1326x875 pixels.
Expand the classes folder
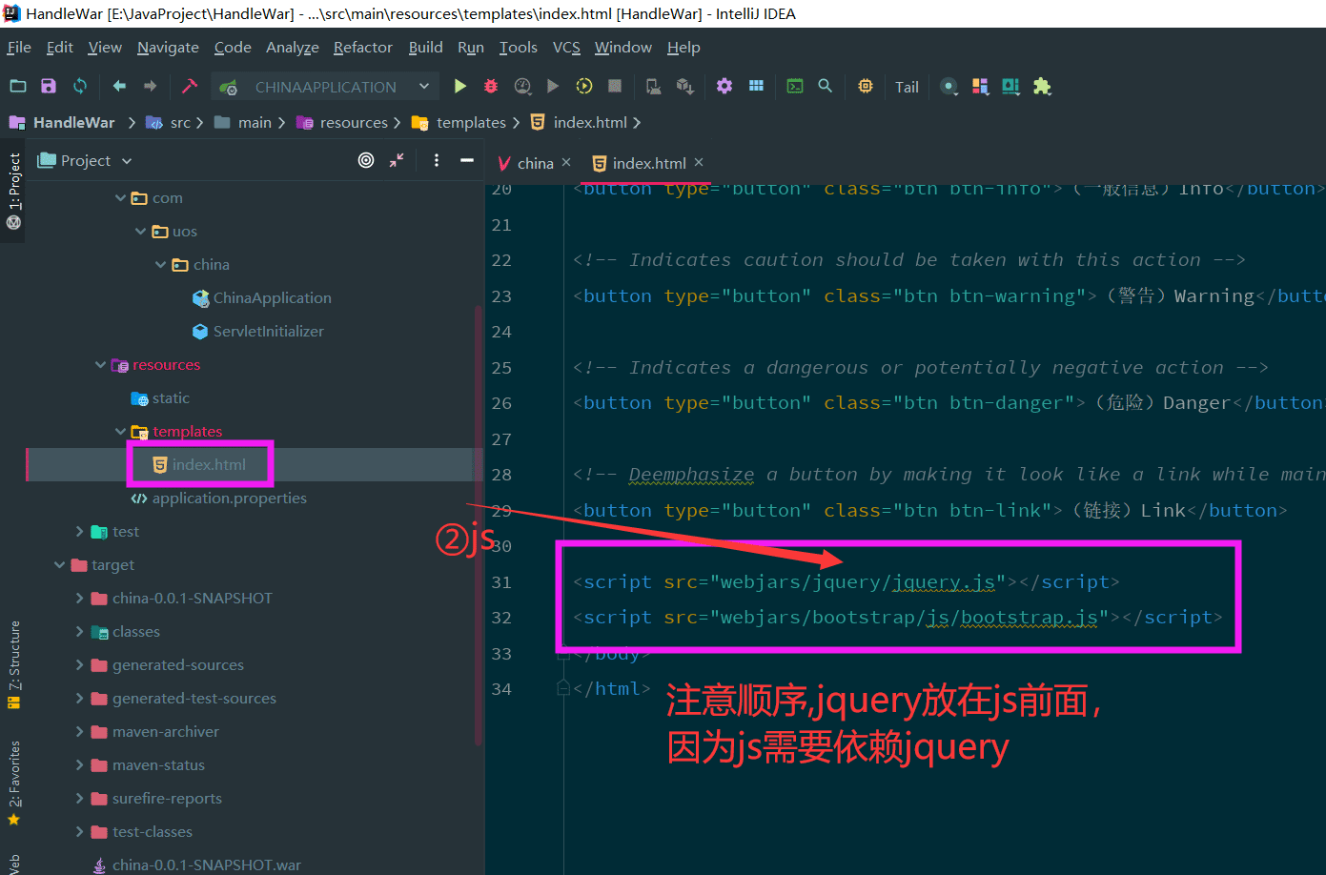(79, 632)
